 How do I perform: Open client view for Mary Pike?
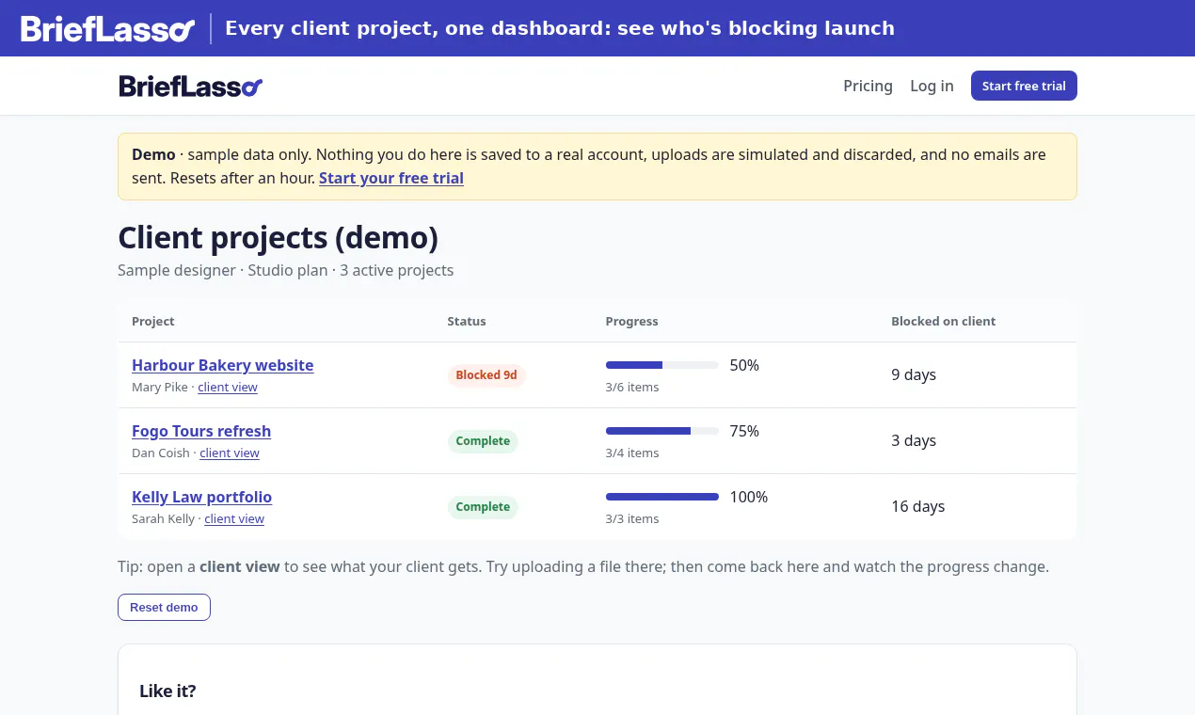228,388
